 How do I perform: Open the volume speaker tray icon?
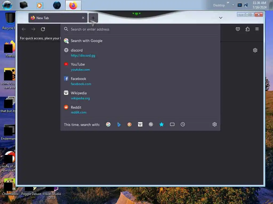pyautogui.click(x=246, y=5)
